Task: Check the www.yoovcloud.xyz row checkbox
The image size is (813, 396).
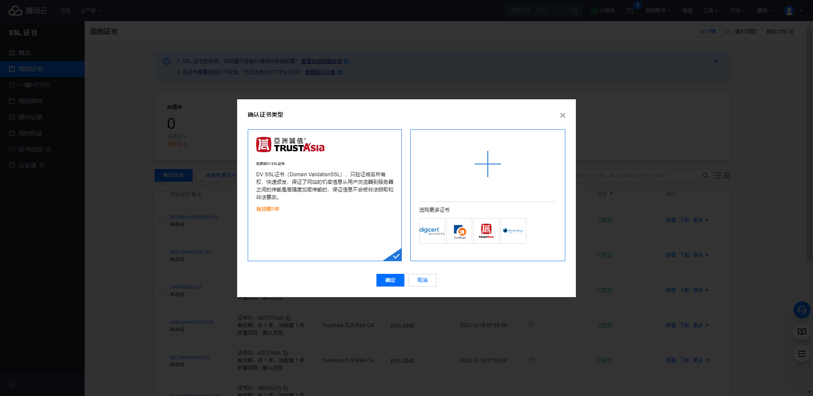Action: tap(162, 326)
